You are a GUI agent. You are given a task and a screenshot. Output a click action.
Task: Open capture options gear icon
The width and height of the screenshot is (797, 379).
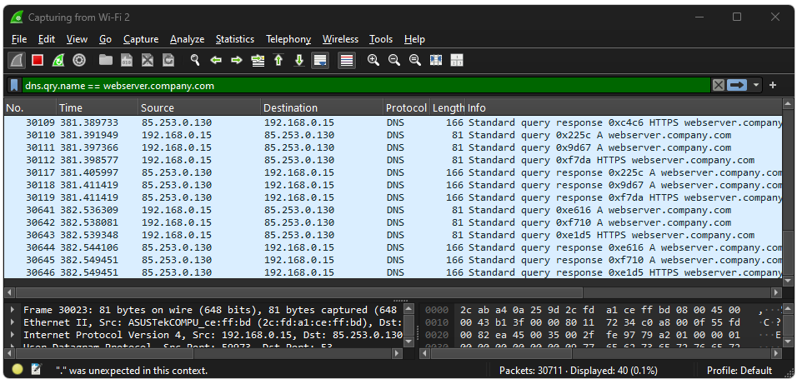[79, 60]
